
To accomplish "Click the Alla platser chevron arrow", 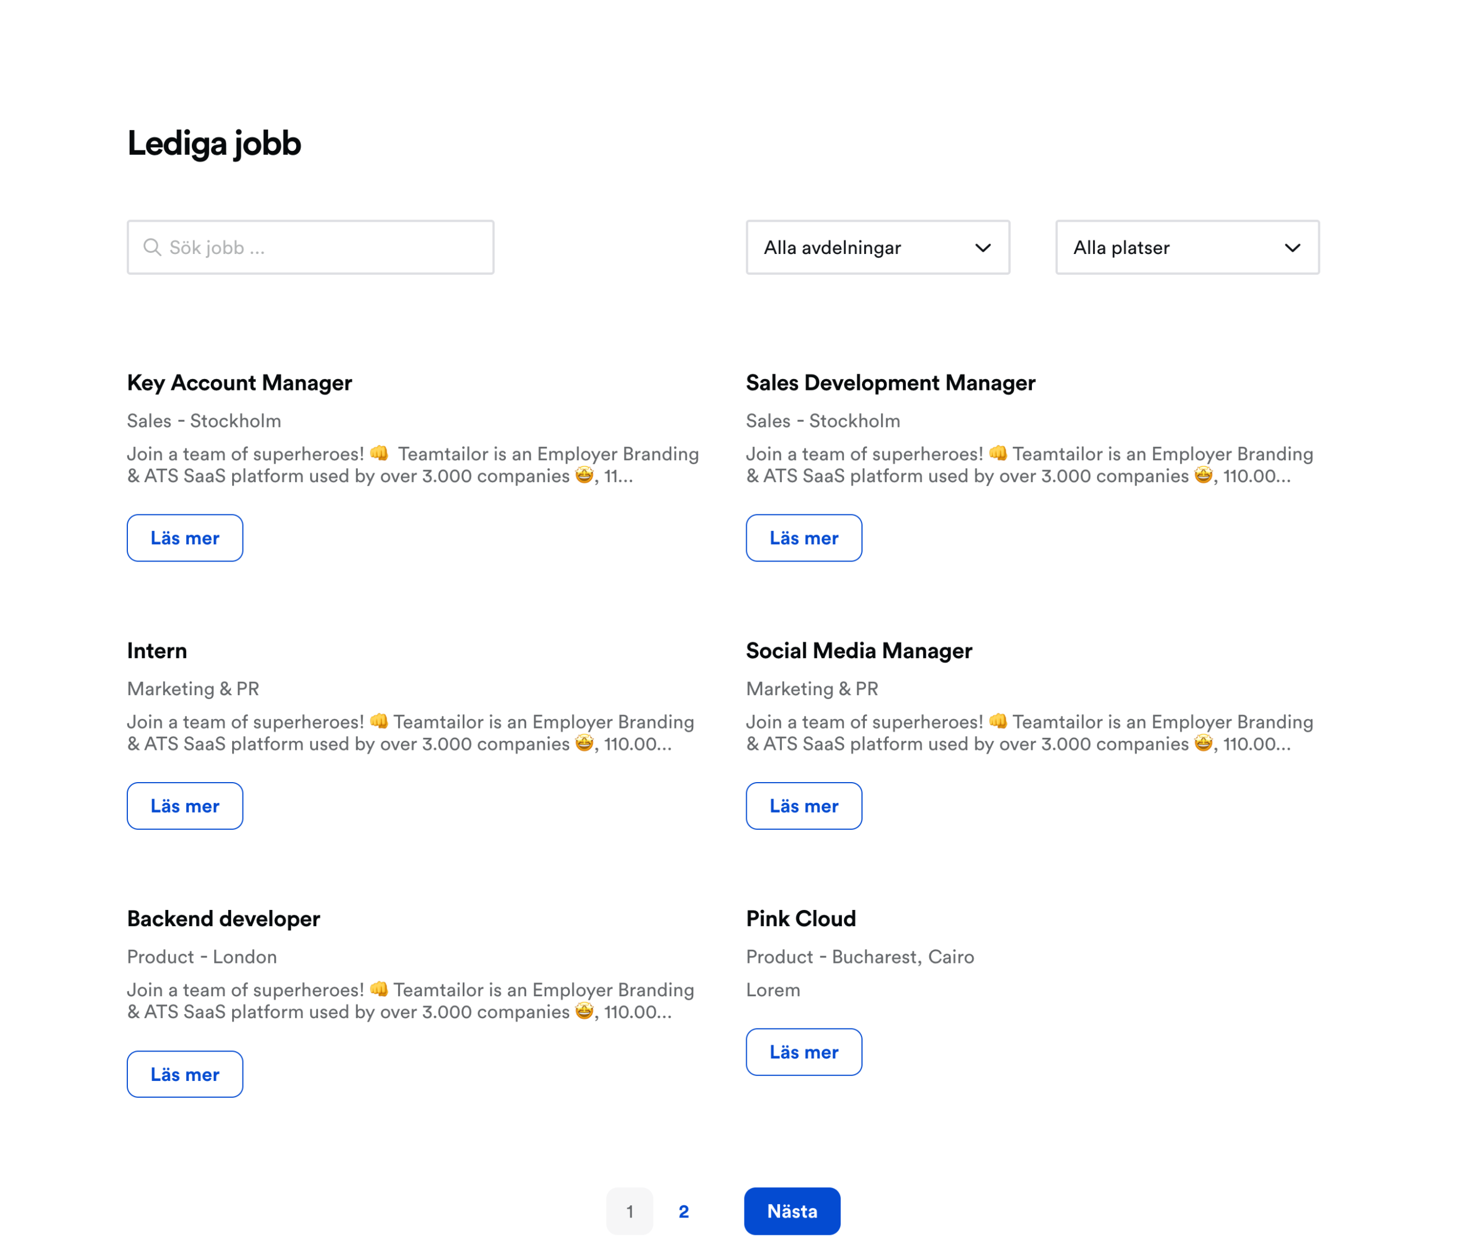I will tap(1292, 248).
